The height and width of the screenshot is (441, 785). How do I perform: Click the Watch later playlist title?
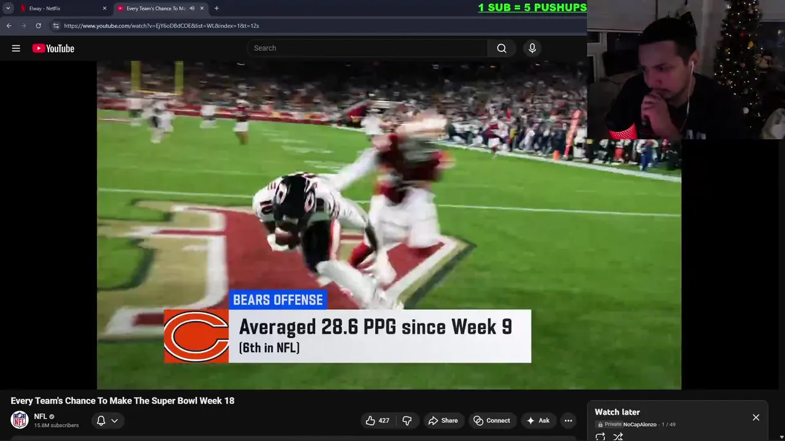(617, 412)
